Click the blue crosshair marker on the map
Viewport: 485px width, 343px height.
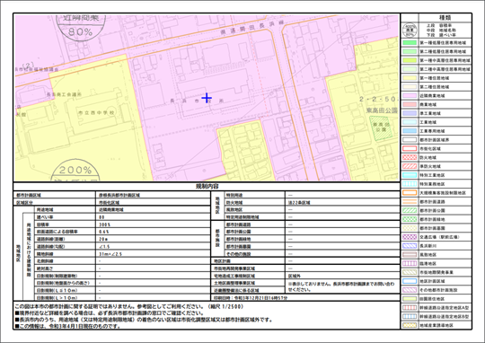(207, 98)
